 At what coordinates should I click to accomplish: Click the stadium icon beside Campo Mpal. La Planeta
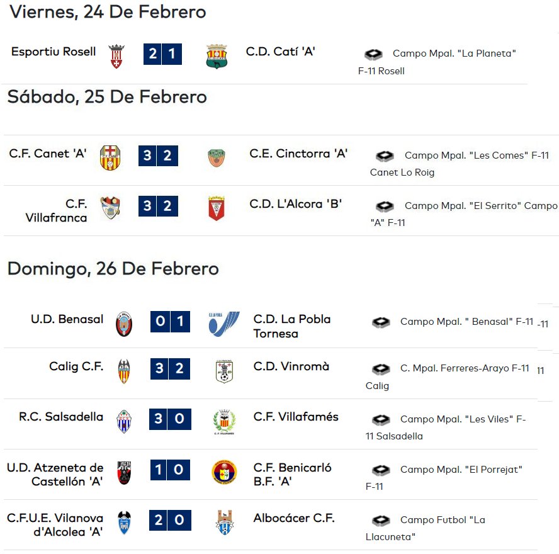373,54
